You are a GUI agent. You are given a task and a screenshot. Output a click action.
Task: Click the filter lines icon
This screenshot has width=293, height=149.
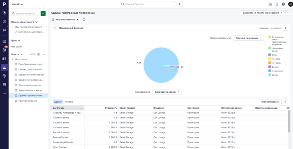(x=55, y=28)
